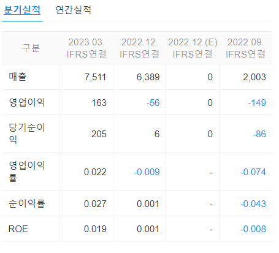279x253 pixels.
Task: Select the 매출 value 6,389
Action: point(148,77)
